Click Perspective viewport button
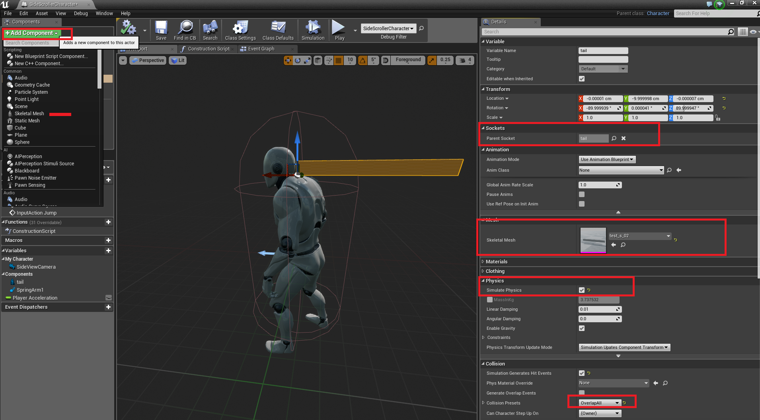 (x=148, y=60)
